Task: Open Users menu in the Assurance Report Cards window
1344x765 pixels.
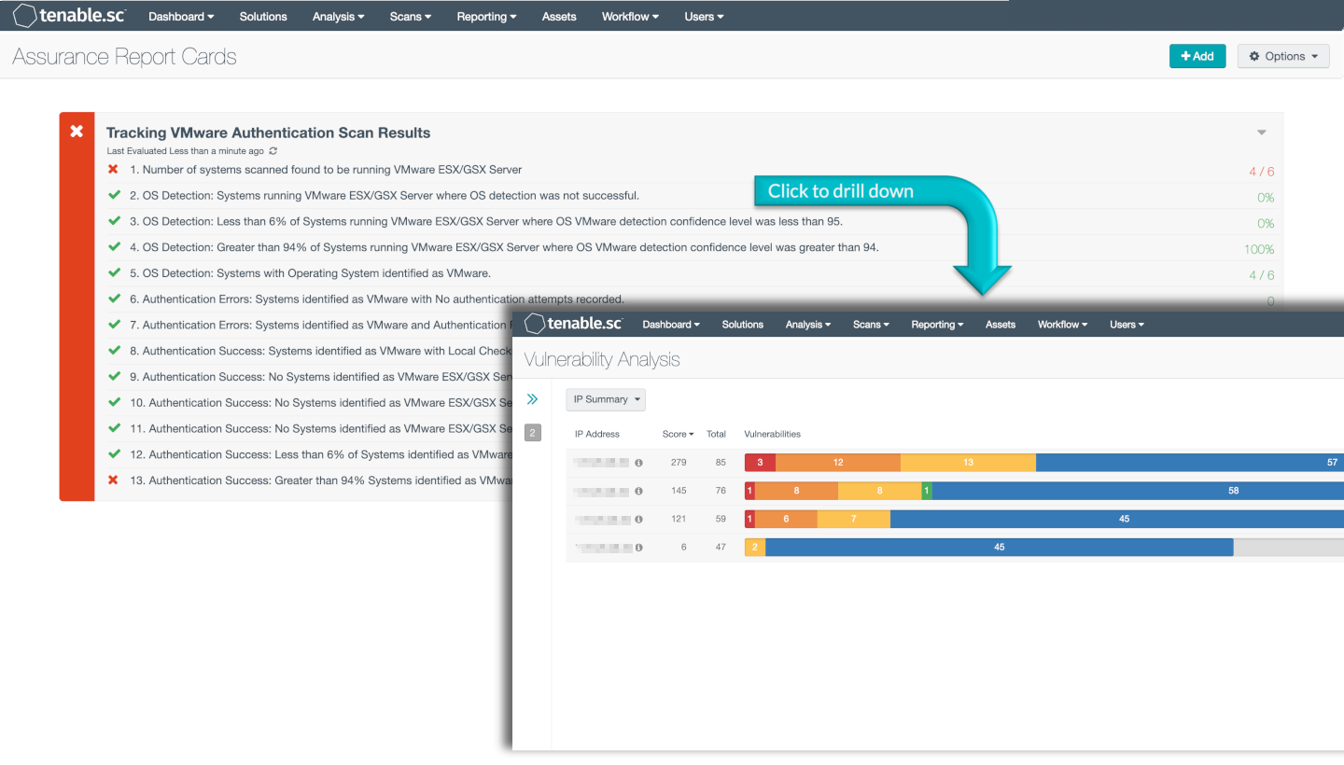Action: [704, 16]
